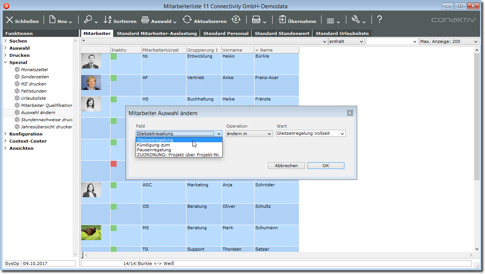Click the Übernahme import icon
The image size is (485, 274).
pyautogui.click(x=282, y=20)
